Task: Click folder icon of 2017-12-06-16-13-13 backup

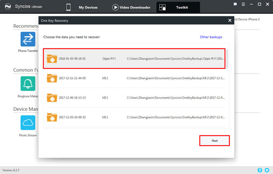Action: [52, 98]
